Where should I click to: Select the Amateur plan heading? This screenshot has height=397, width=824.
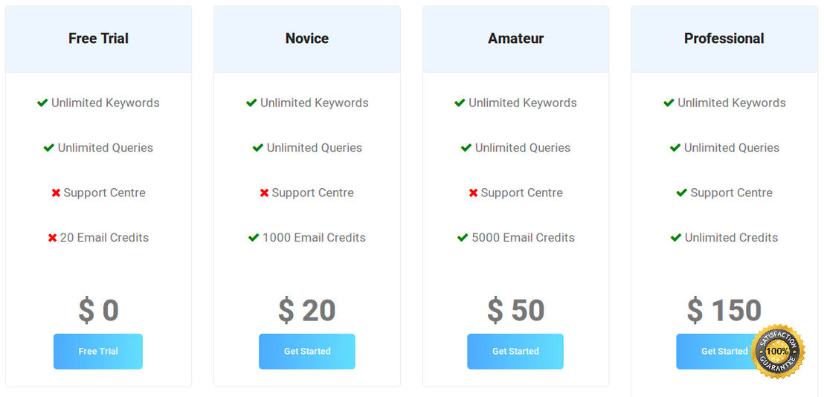tap(515, 39)
